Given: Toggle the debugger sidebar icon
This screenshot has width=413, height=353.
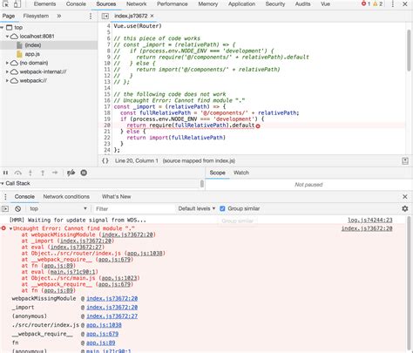Looking at the screenshot, I should point(405,160).
